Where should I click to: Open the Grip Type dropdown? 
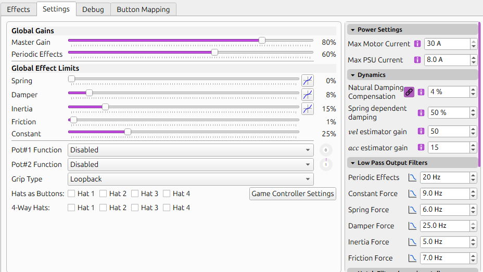click(190, 179)
